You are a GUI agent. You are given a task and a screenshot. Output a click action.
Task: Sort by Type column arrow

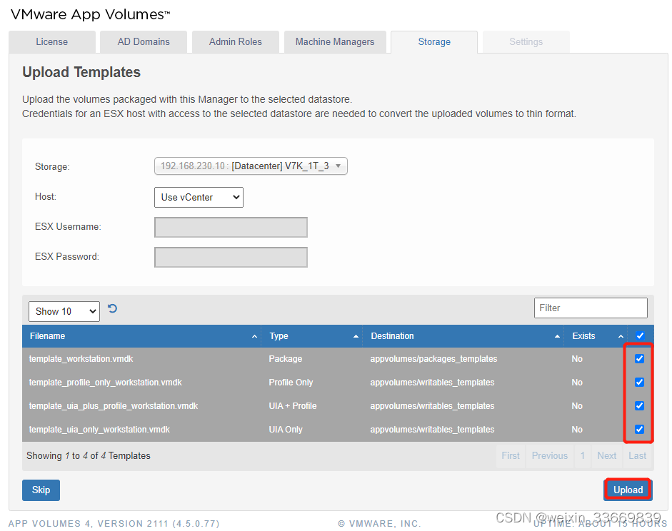tap(356, 337)
